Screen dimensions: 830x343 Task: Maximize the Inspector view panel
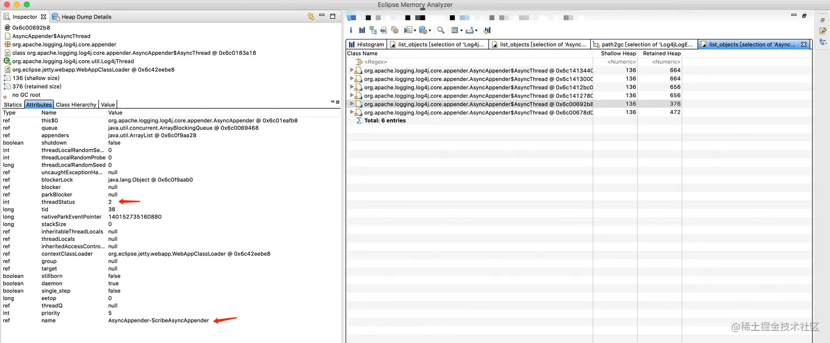pyautogui.click(x=333, y=16)
